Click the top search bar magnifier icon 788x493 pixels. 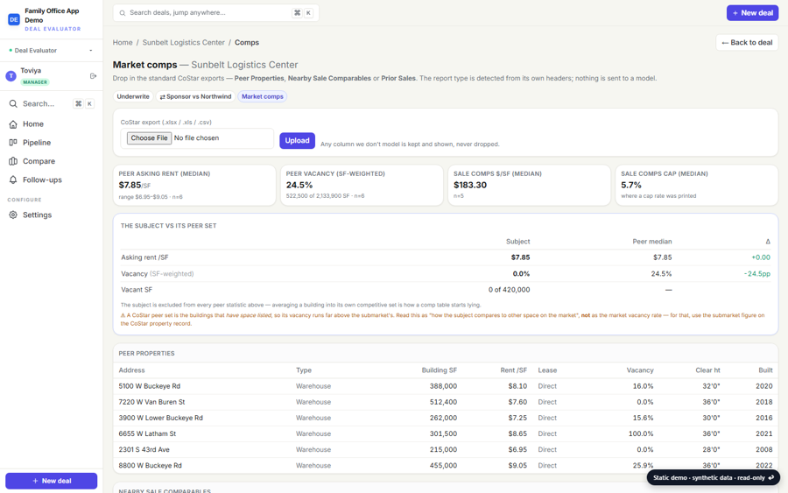pyautogui.click(x=122, y=13)
